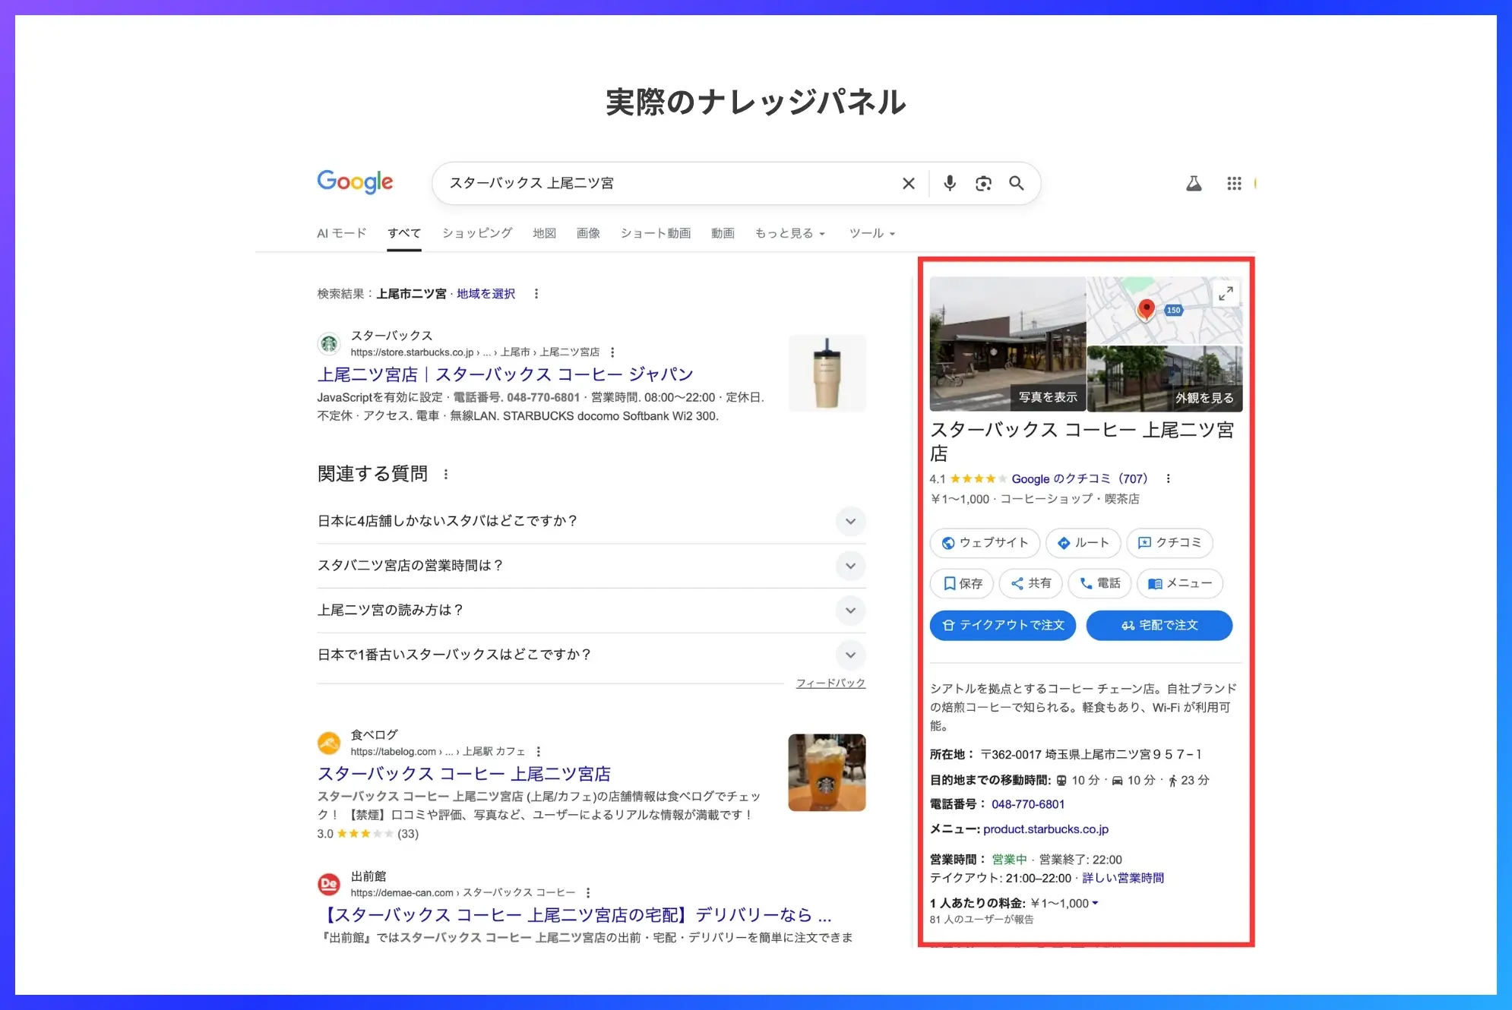Switch to the ショッピング tab

pos(477,233)
